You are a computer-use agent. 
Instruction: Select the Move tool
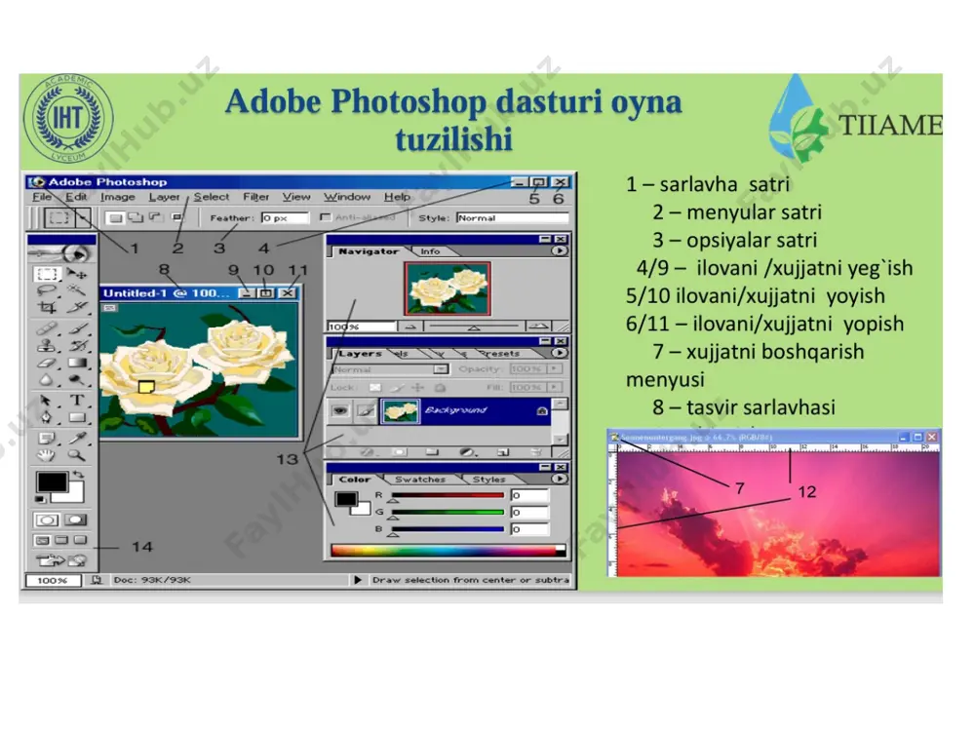coord(77,274)
